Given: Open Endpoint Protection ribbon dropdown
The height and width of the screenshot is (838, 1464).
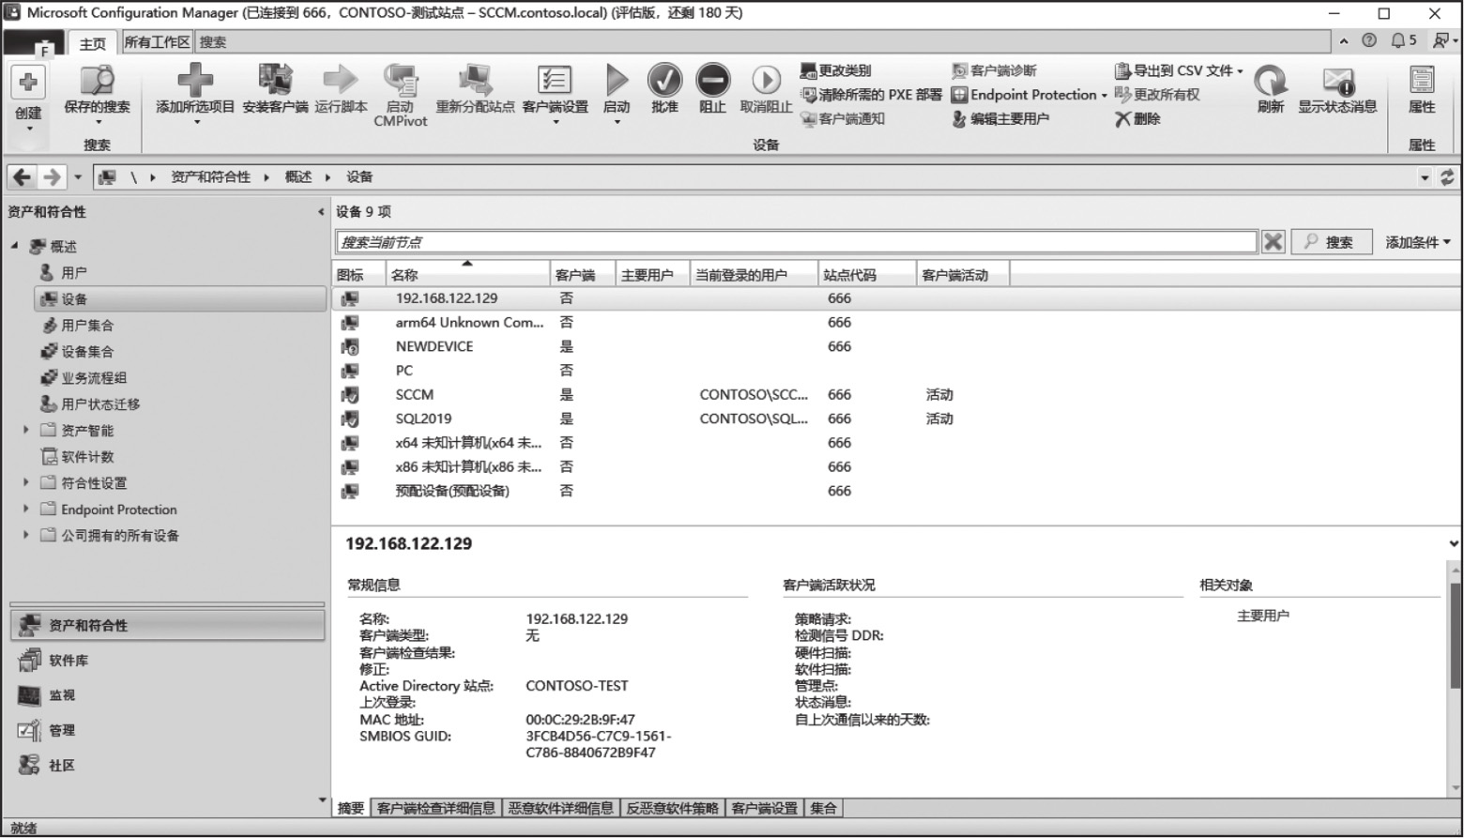Looking at the screenshot, I should (1029, 95).
